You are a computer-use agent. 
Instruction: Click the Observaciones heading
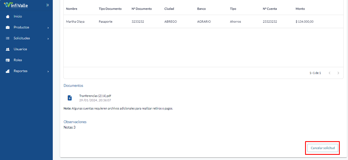coord(75,122)
